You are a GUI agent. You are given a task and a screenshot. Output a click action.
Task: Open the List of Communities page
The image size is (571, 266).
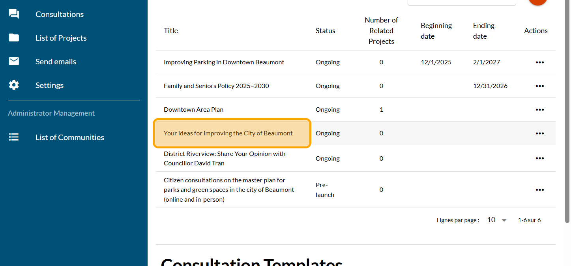[x=70, y=137]
